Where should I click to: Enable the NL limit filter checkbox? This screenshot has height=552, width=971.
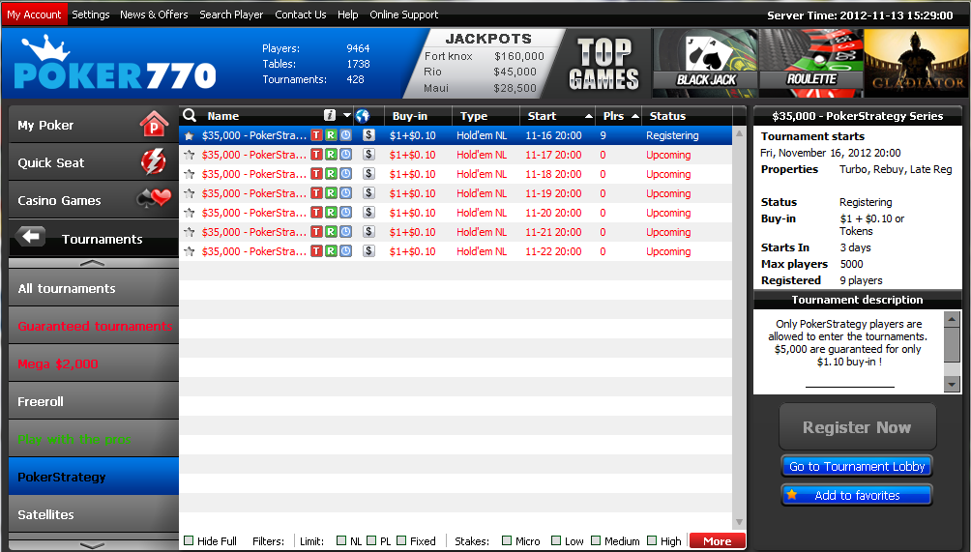341,540
